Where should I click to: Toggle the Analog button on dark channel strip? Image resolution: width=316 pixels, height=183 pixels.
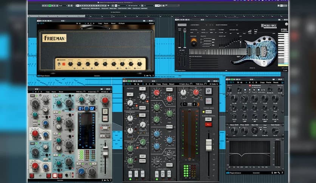(209, 112)
